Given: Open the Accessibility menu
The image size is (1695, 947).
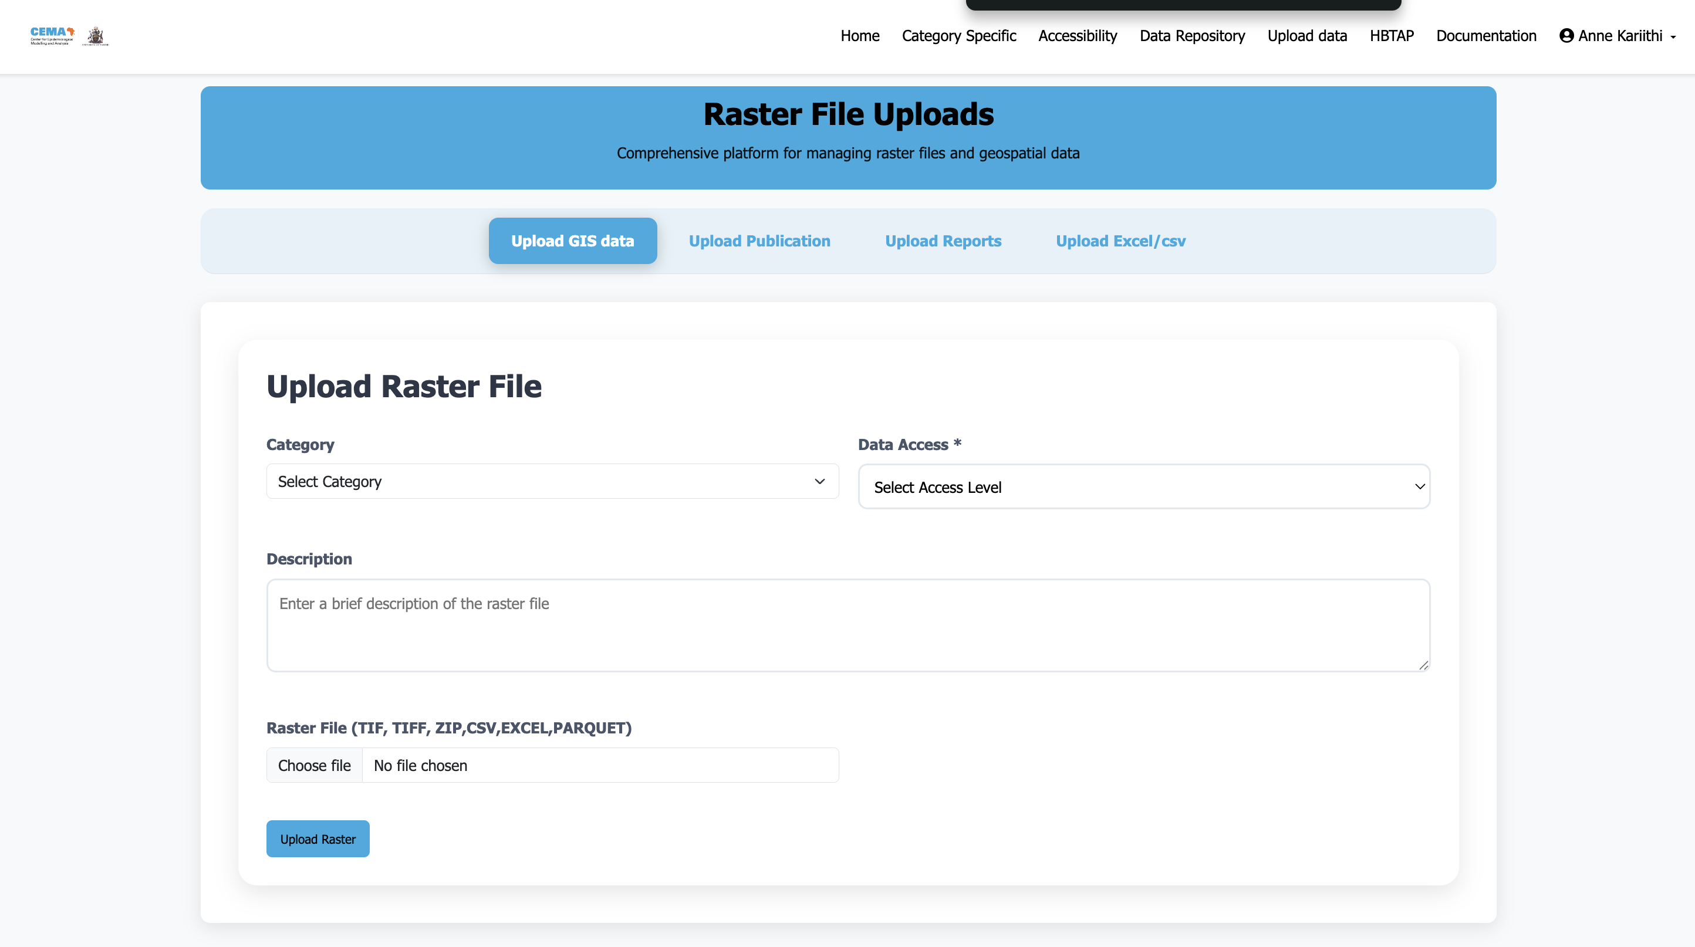Looking at the screenshot, I should pos(1078,36).
